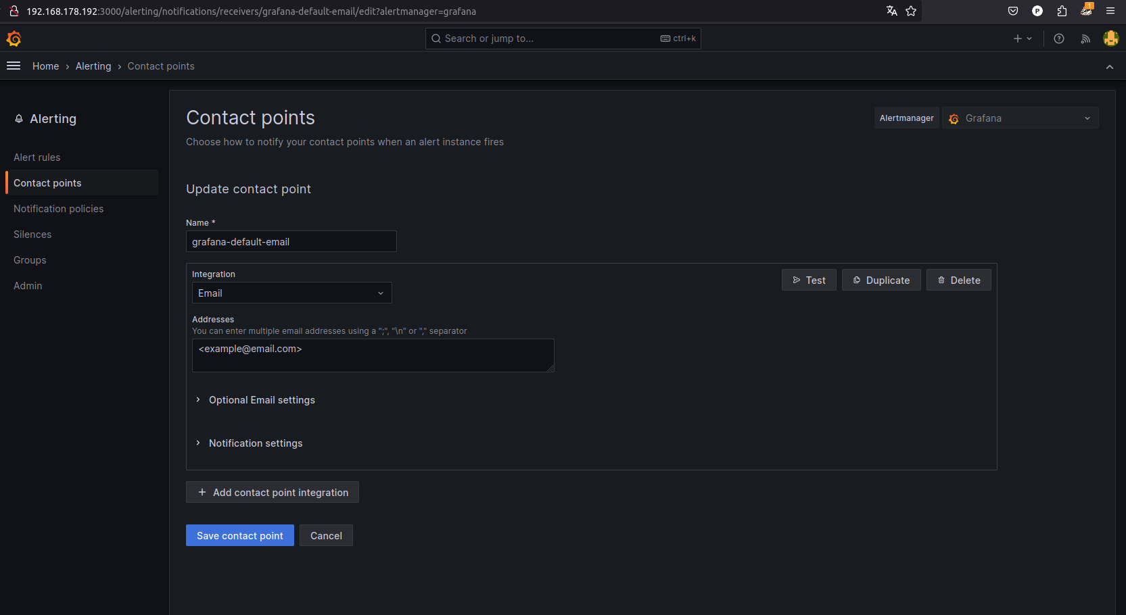Open the browser extensions puzzle icon

coord(1062,11)
